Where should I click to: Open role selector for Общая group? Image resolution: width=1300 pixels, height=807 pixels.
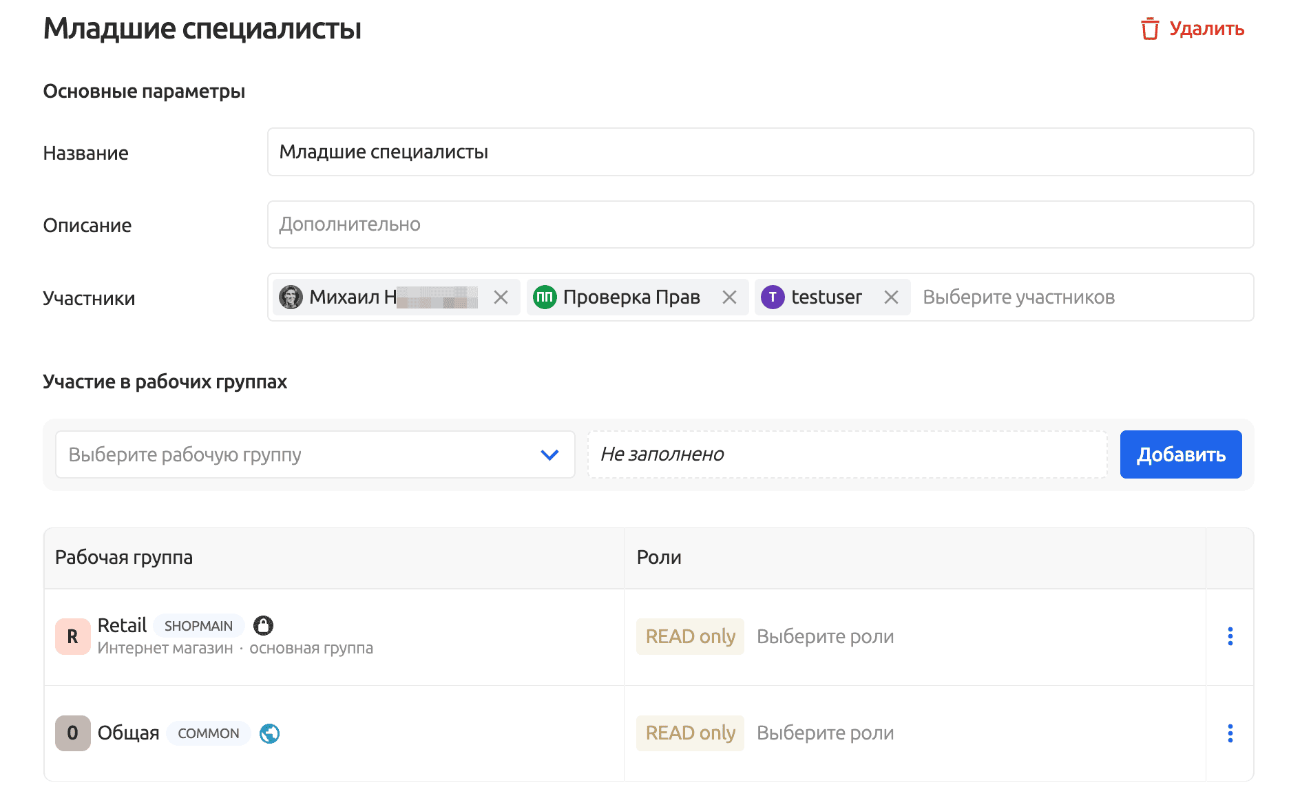825,733
